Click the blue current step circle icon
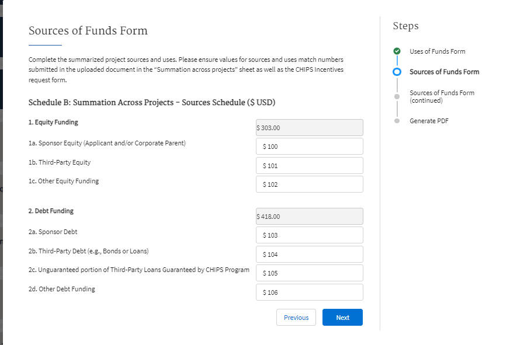Viewport: 510px width, 345px height. click(397, 72)
